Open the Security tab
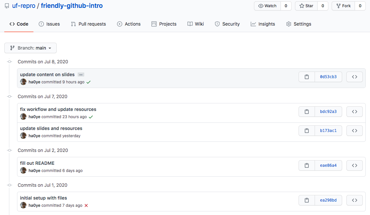The image size is (370, 215). pyautogui.click(x=227, y=24)
